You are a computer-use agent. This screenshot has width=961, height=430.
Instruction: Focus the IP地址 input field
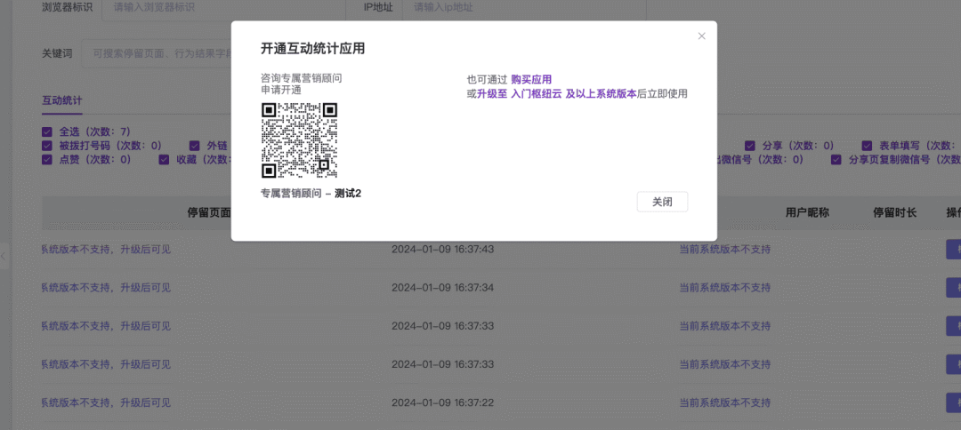[516, 8]
